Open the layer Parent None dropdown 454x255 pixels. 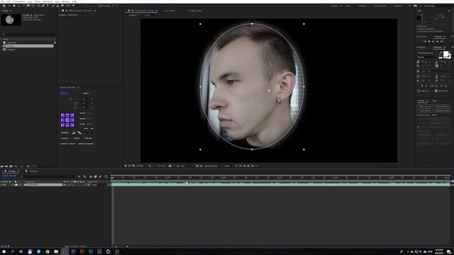coord(98,185)
